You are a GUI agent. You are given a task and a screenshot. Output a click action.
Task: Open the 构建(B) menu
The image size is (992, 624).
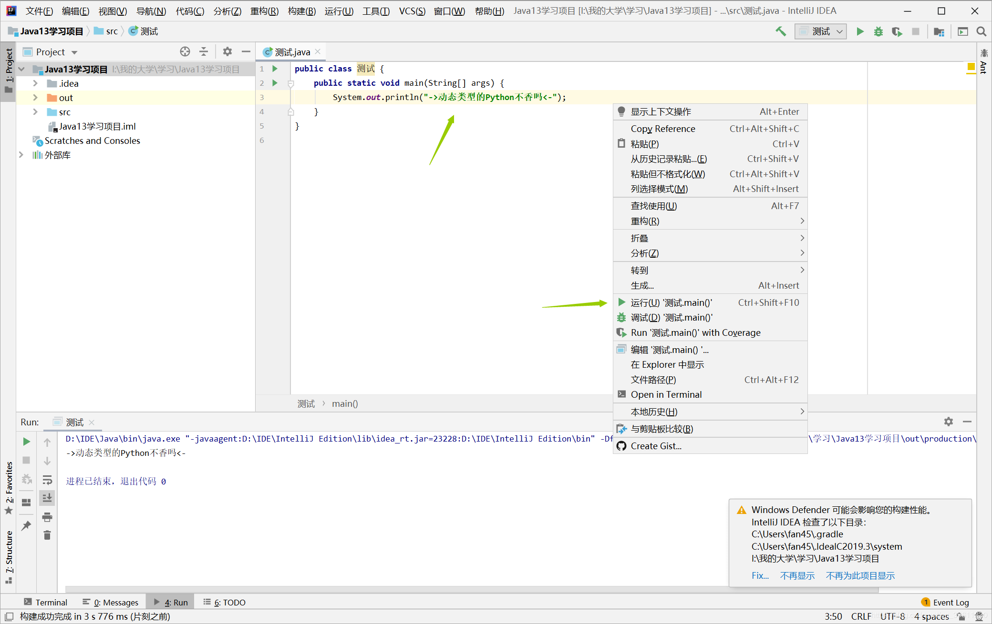click(301, 11)
